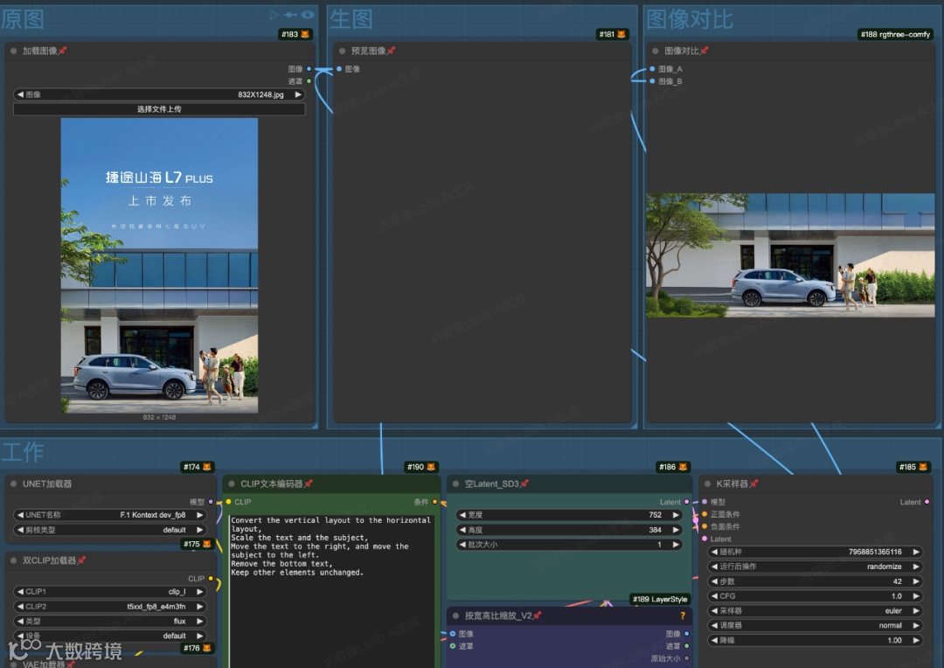
Task: Click the #183 node badge
Action: [295, 34]
